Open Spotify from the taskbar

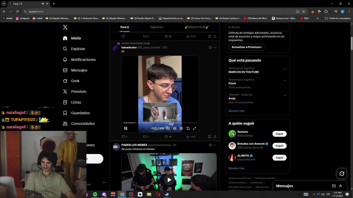pyautogui.click(x=95, y=194)
